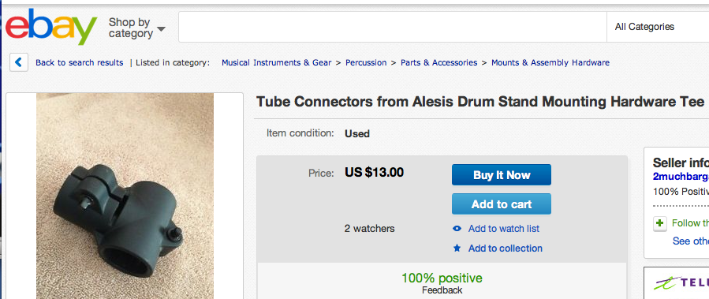
Task: Click the arrow next to Shop by category
Action: [161, 29]
